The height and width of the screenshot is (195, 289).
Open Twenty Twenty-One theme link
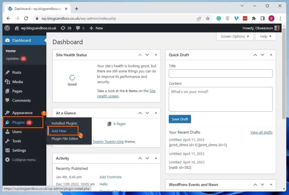point(108,142)
